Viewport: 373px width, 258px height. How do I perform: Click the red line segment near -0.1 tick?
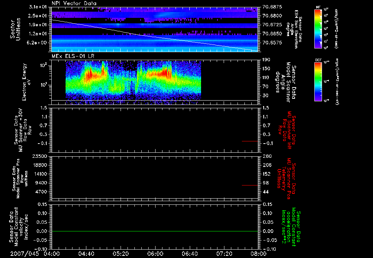[250, 141]
